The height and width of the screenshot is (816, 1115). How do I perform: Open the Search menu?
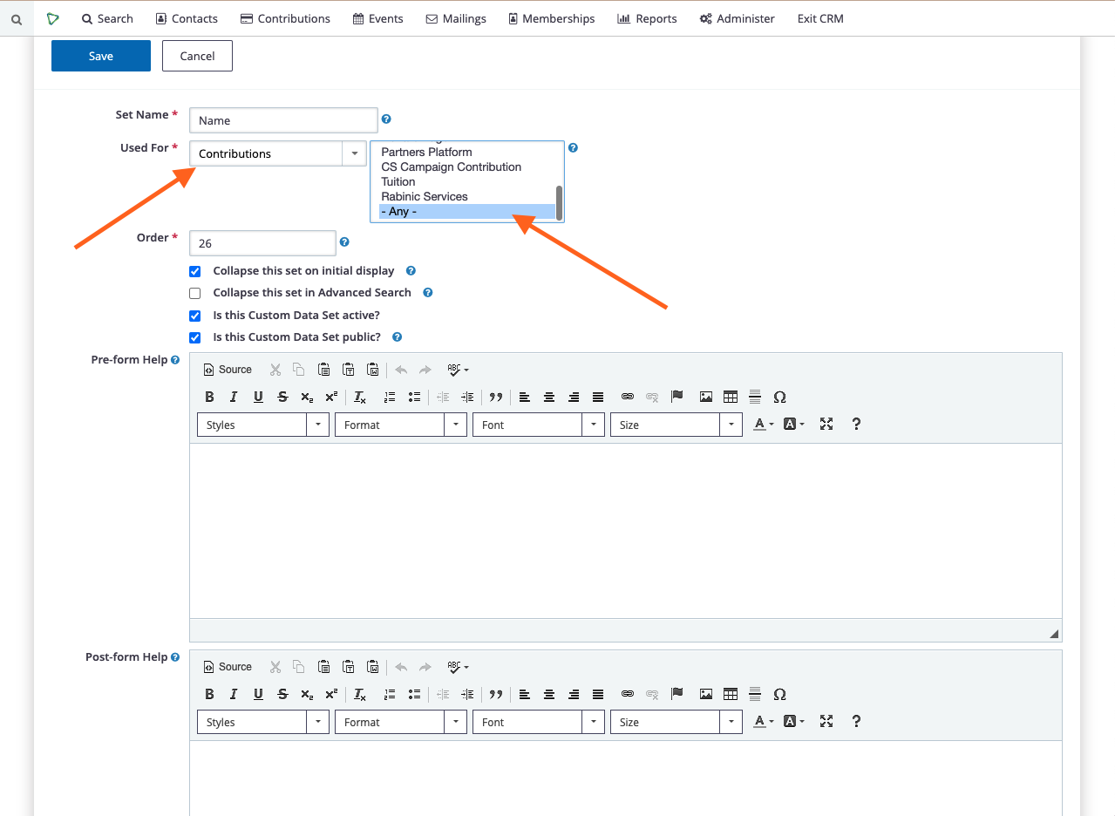coord(107,18)
